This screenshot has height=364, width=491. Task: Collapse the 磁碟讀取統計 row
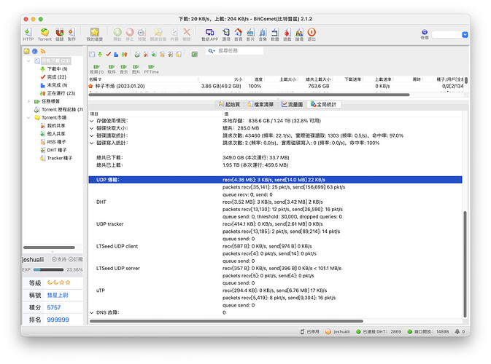[x=91, y=135]
